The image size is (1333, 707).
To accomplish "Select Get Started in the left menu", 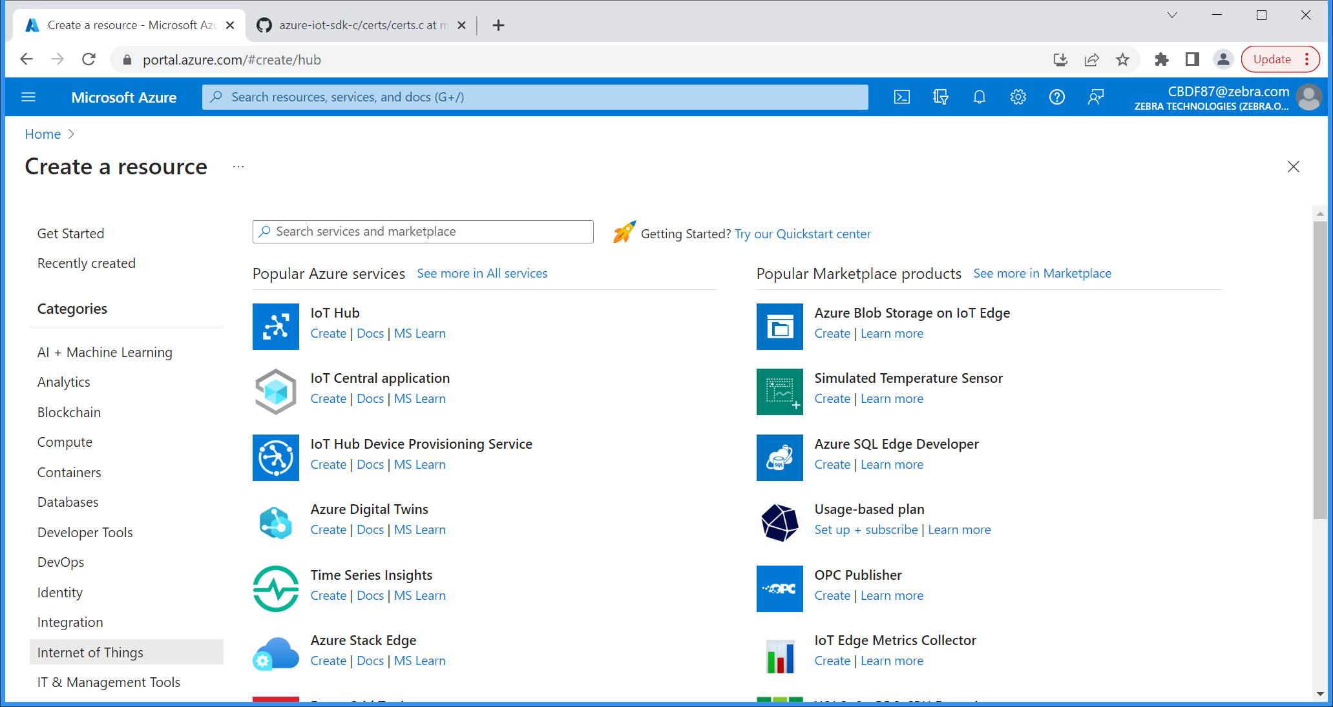I will [x=70, y=233].
